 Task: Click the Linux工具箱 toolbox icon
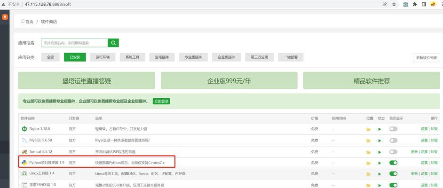tap(24, 173)
